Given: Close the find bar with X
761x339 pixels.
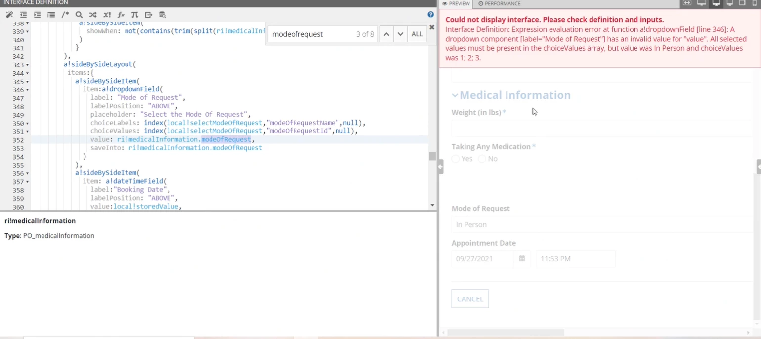Looking at the screenshot, I should click(x=432, y=27).
